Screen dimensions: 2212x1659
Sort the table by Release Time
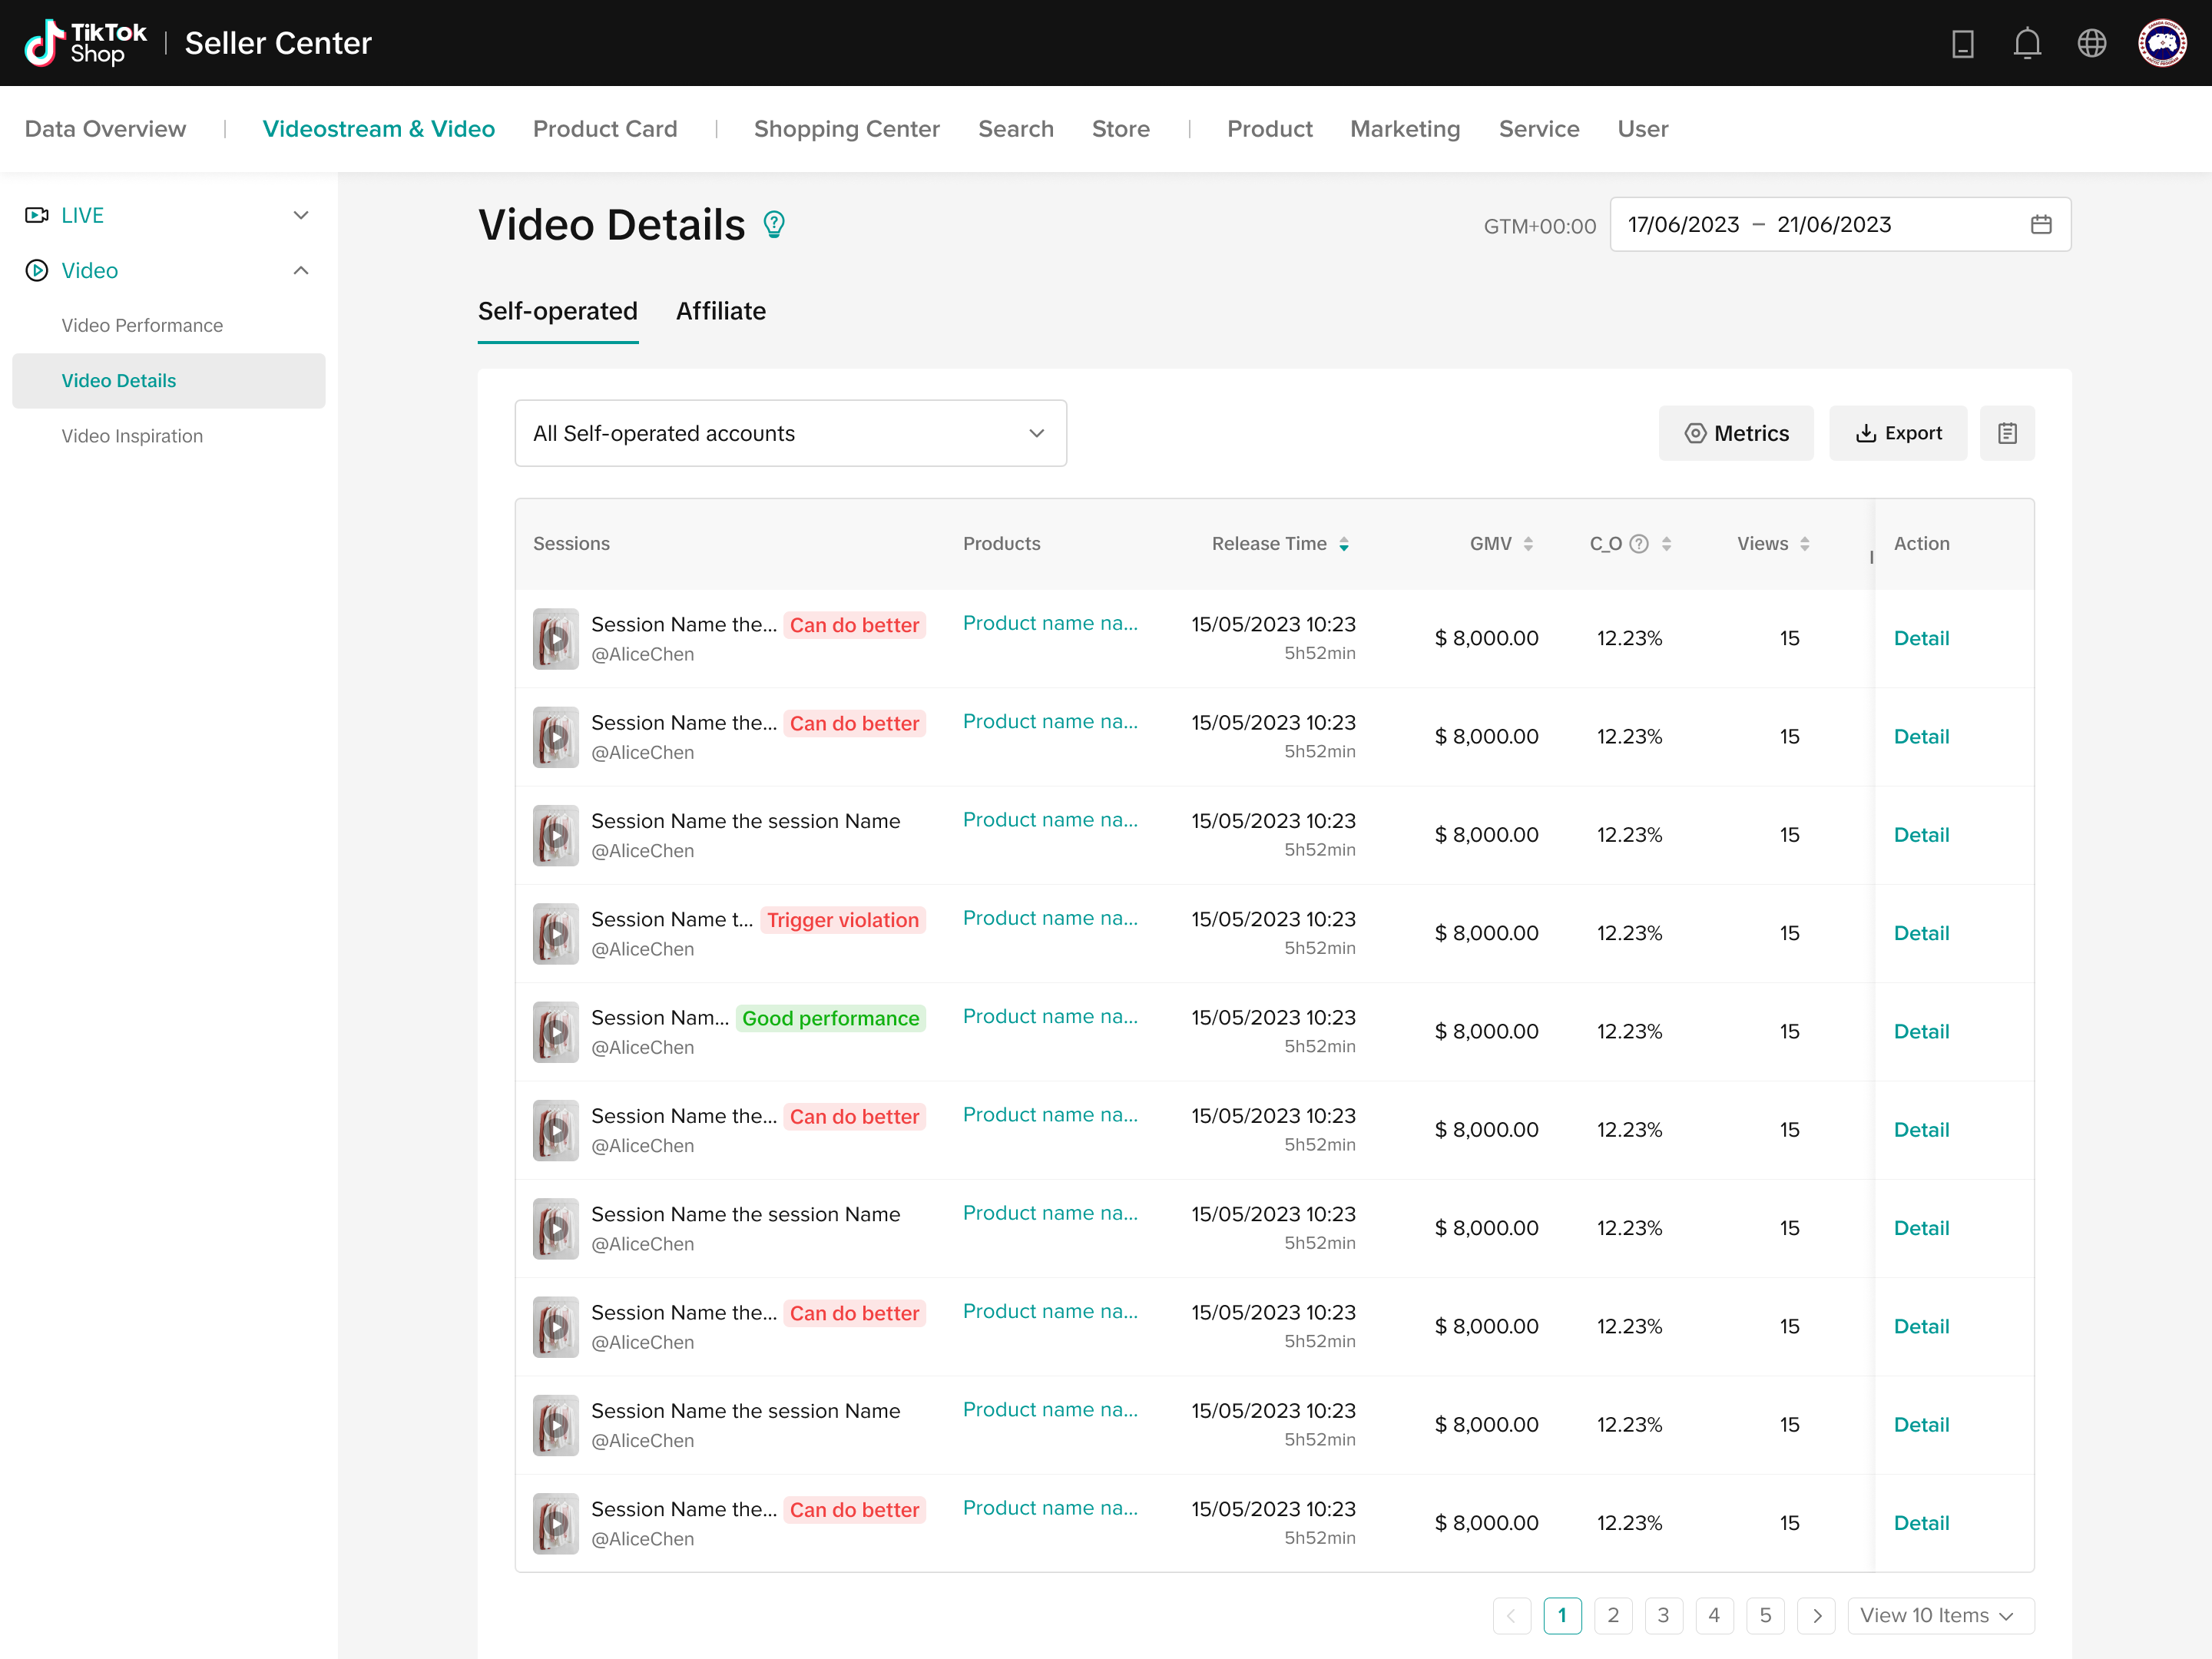coord(1343,543)
